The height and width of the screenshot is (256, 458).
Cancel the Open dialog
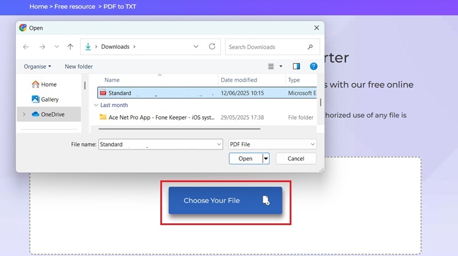click(x=296, y=159)
